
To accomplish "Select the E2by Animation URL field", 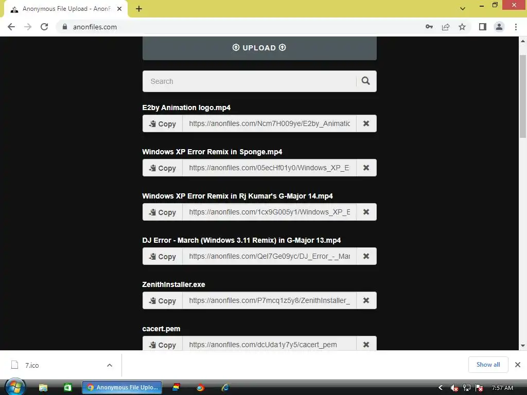I will click(269, 123).
